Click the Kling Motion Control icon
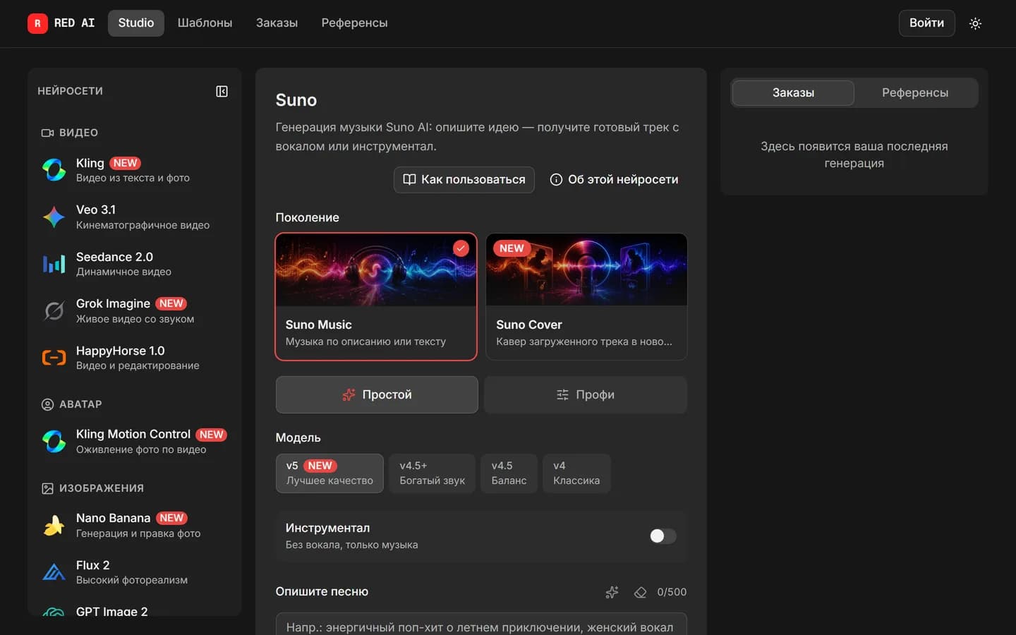Screen dimensions: 1016x635 point(54,441)
